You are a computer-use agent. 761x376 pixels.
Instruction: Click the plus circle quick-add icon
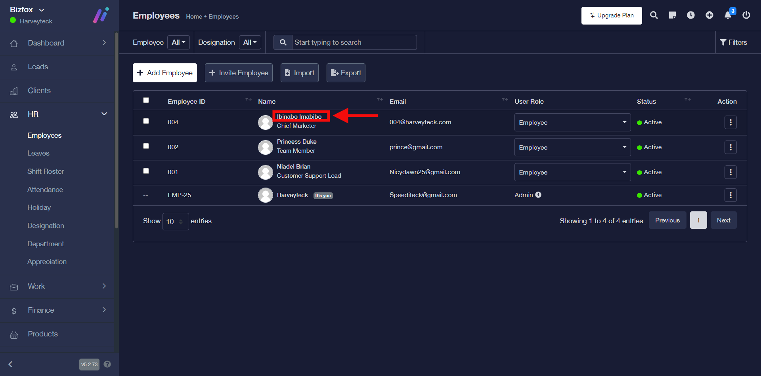coord(709,15)
